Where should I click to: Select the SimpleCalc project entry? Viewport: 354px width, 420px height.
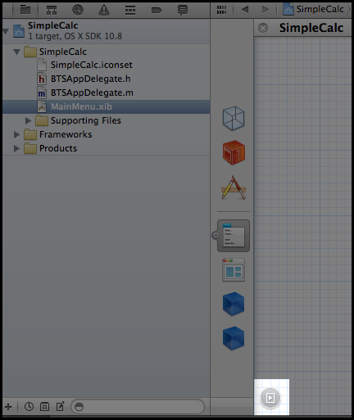(107, 31)
